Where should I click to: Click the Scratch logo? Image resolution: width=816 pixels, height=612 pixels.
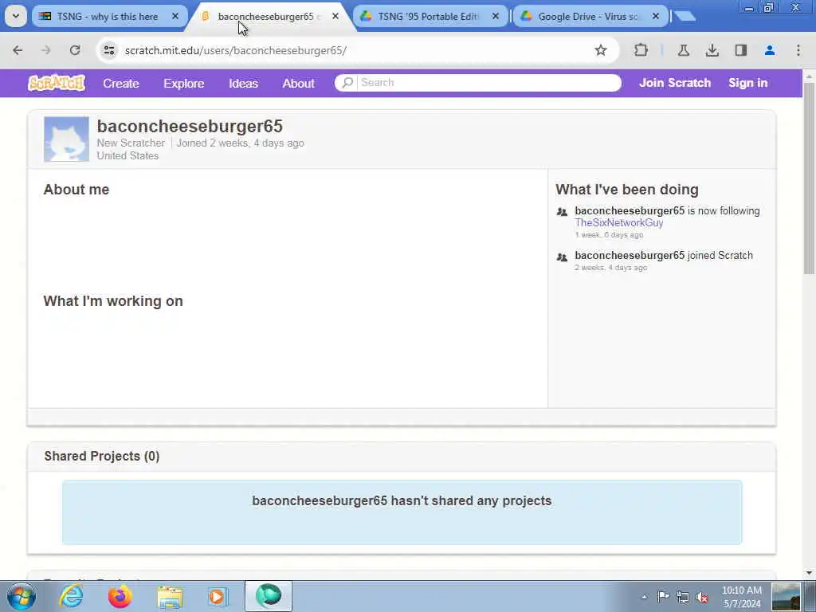pos(57,83)
